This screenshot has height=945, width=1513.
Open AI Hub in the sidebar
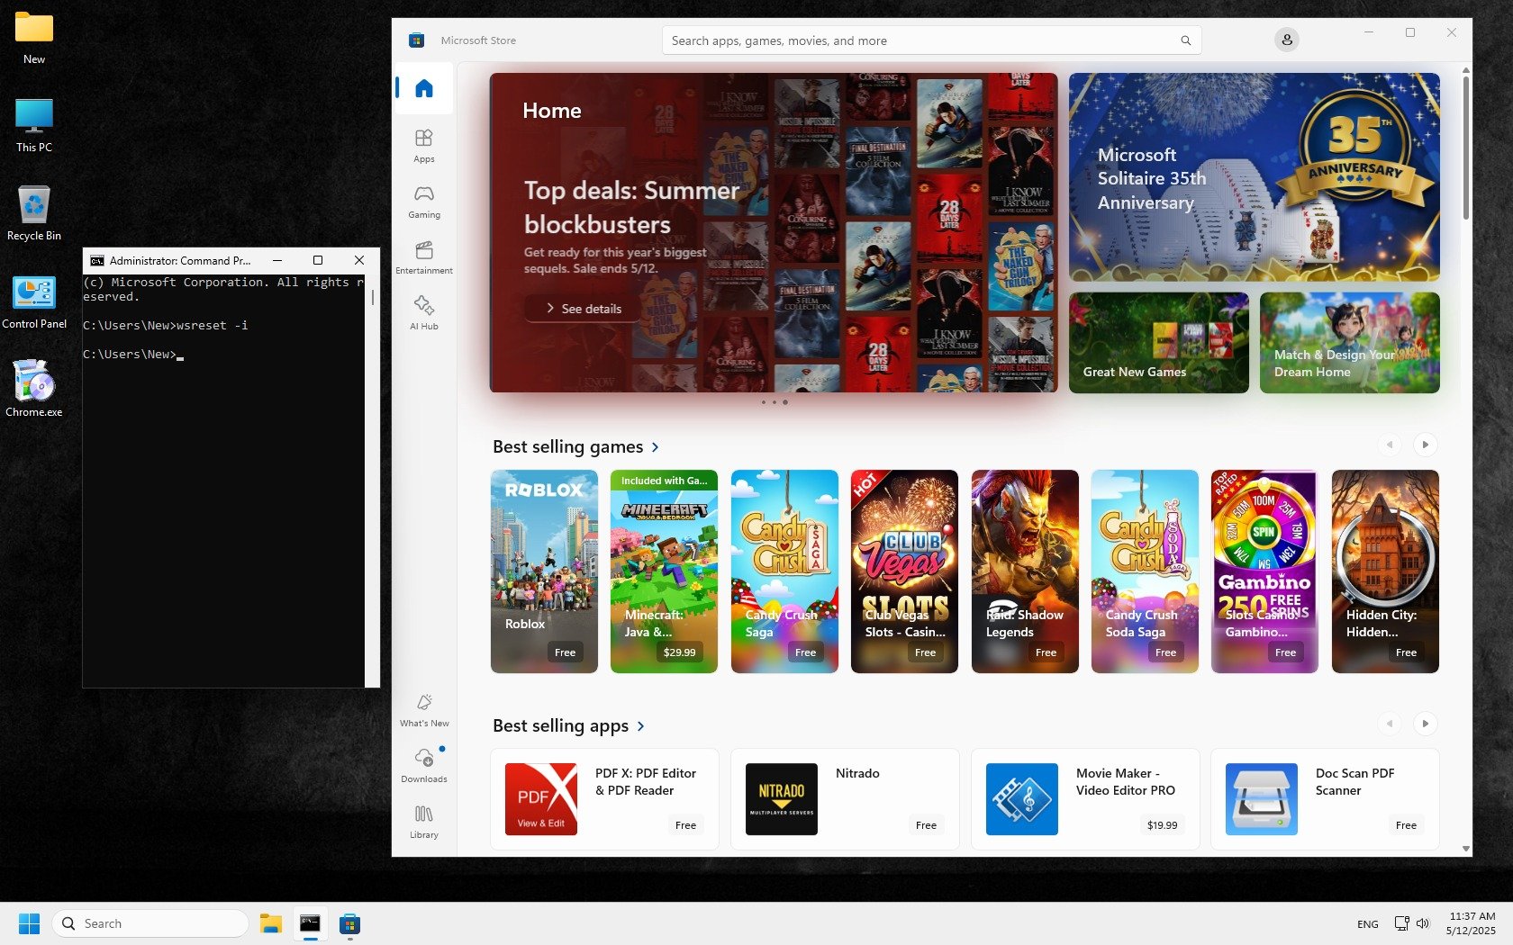pyautogui.click(x=423, y=312)
